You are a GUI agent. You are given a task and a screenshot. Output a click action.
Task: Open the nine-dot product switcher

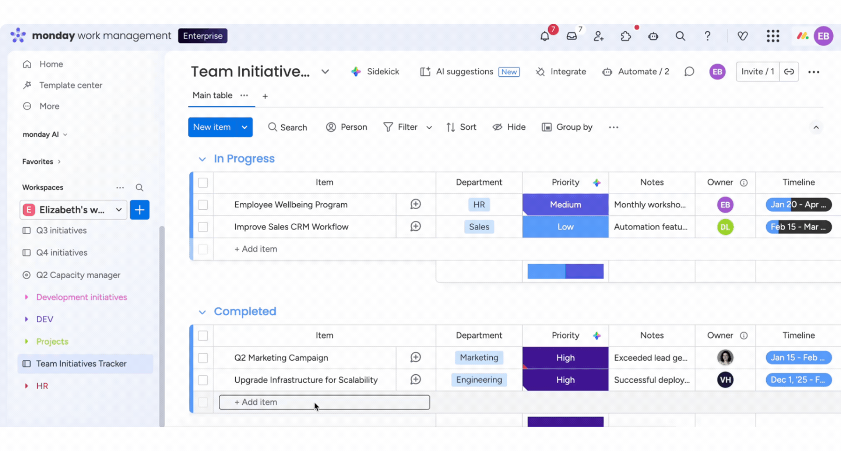point(773,36)
